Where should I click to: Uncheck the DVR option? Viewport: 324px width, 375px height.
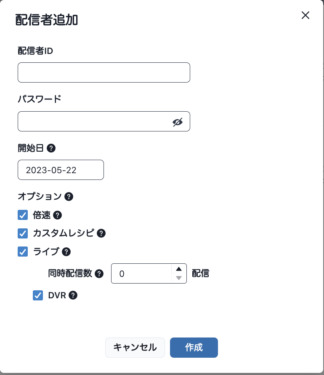(38, 295)
